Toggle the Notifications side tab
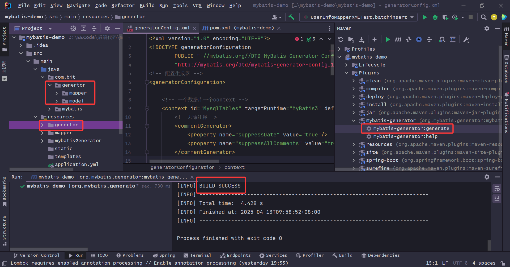Image resolution: width=510 pixels, height=267 pixels. click(x=507, y=113)
